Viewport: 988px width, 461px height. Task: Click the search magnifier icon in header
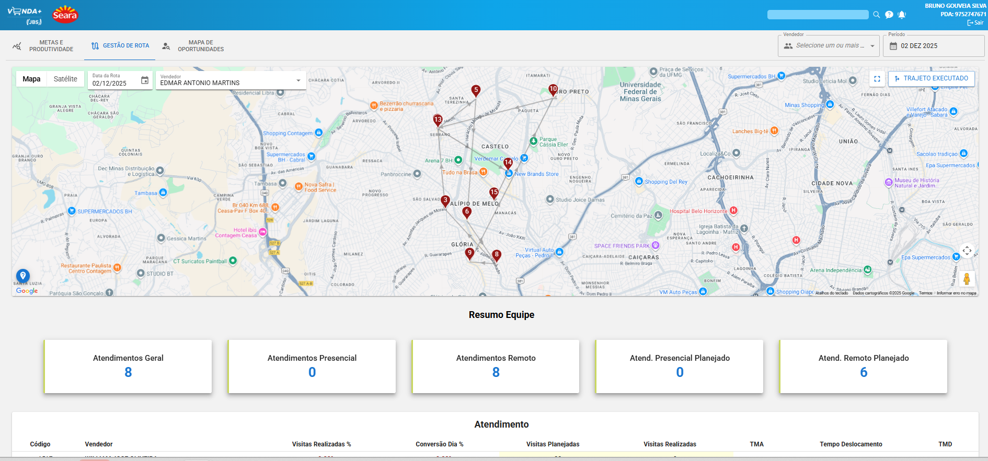point(876,15)
